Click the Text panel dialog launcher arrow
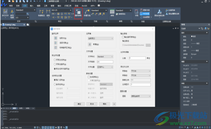The image size is (211, 129). [36, 21]
